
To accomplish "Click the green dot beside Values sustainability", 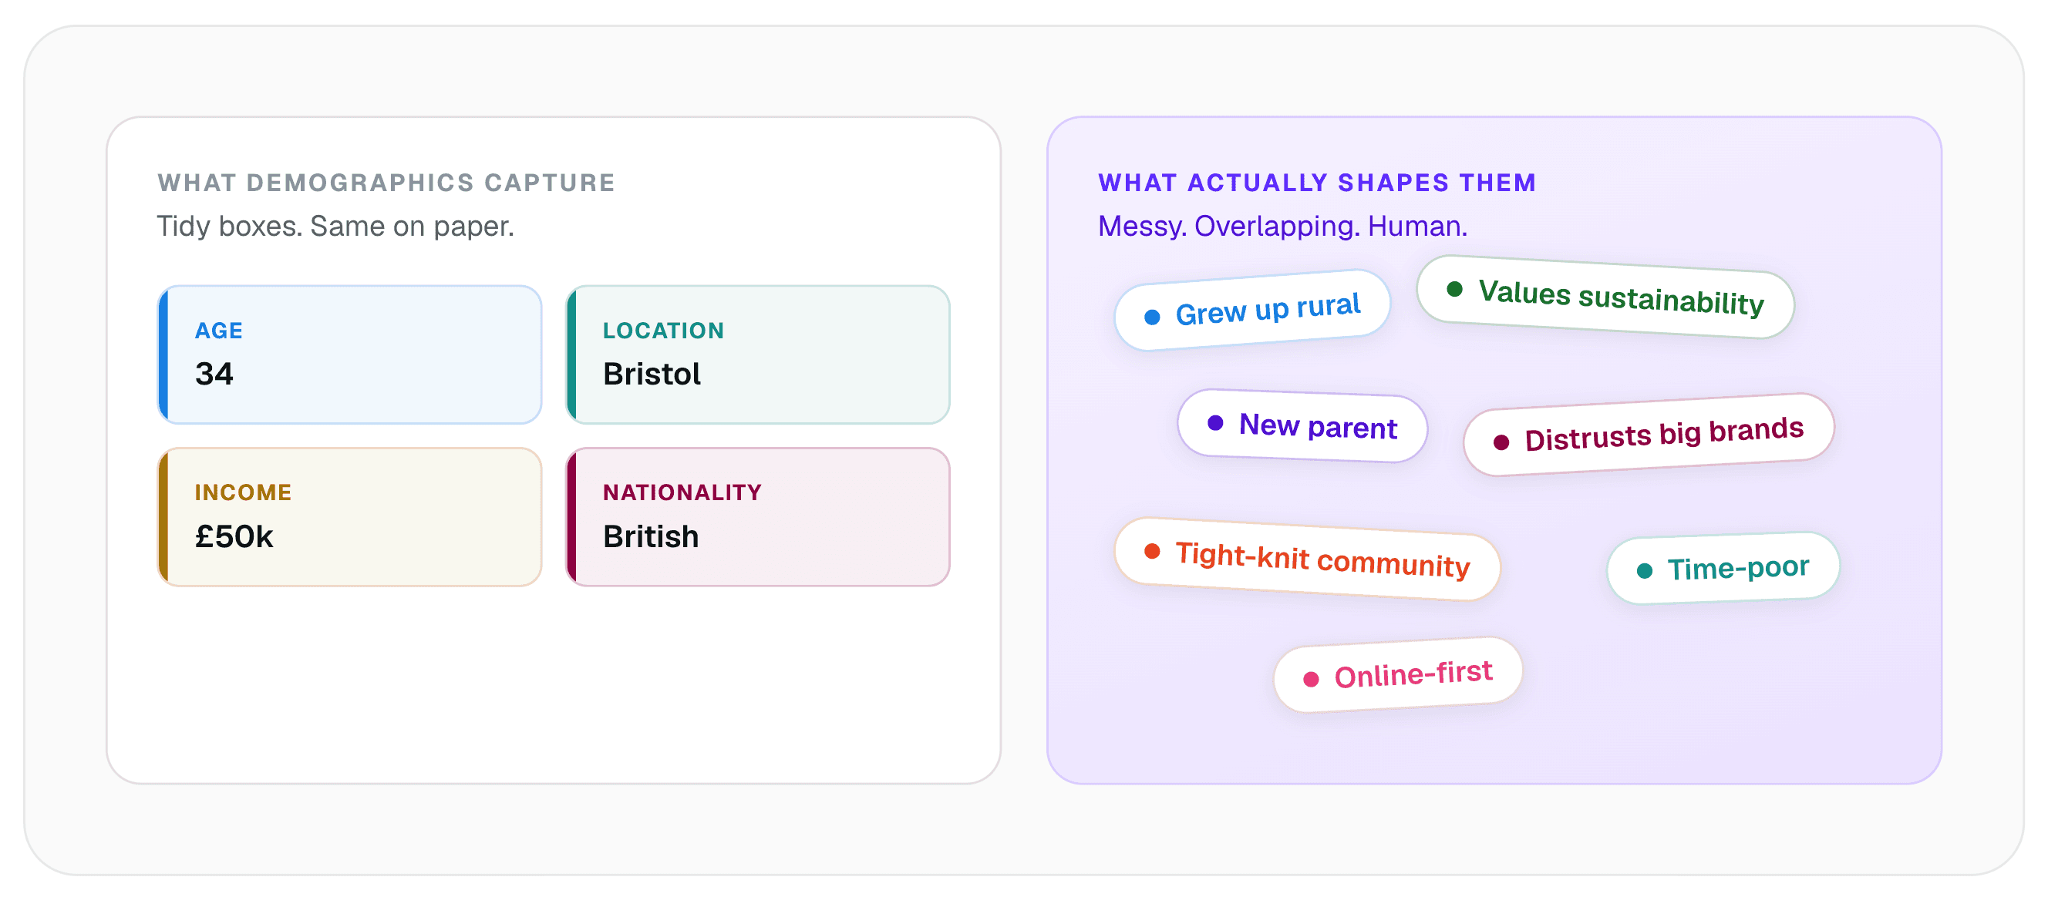I will click(x=1454, y=288).
